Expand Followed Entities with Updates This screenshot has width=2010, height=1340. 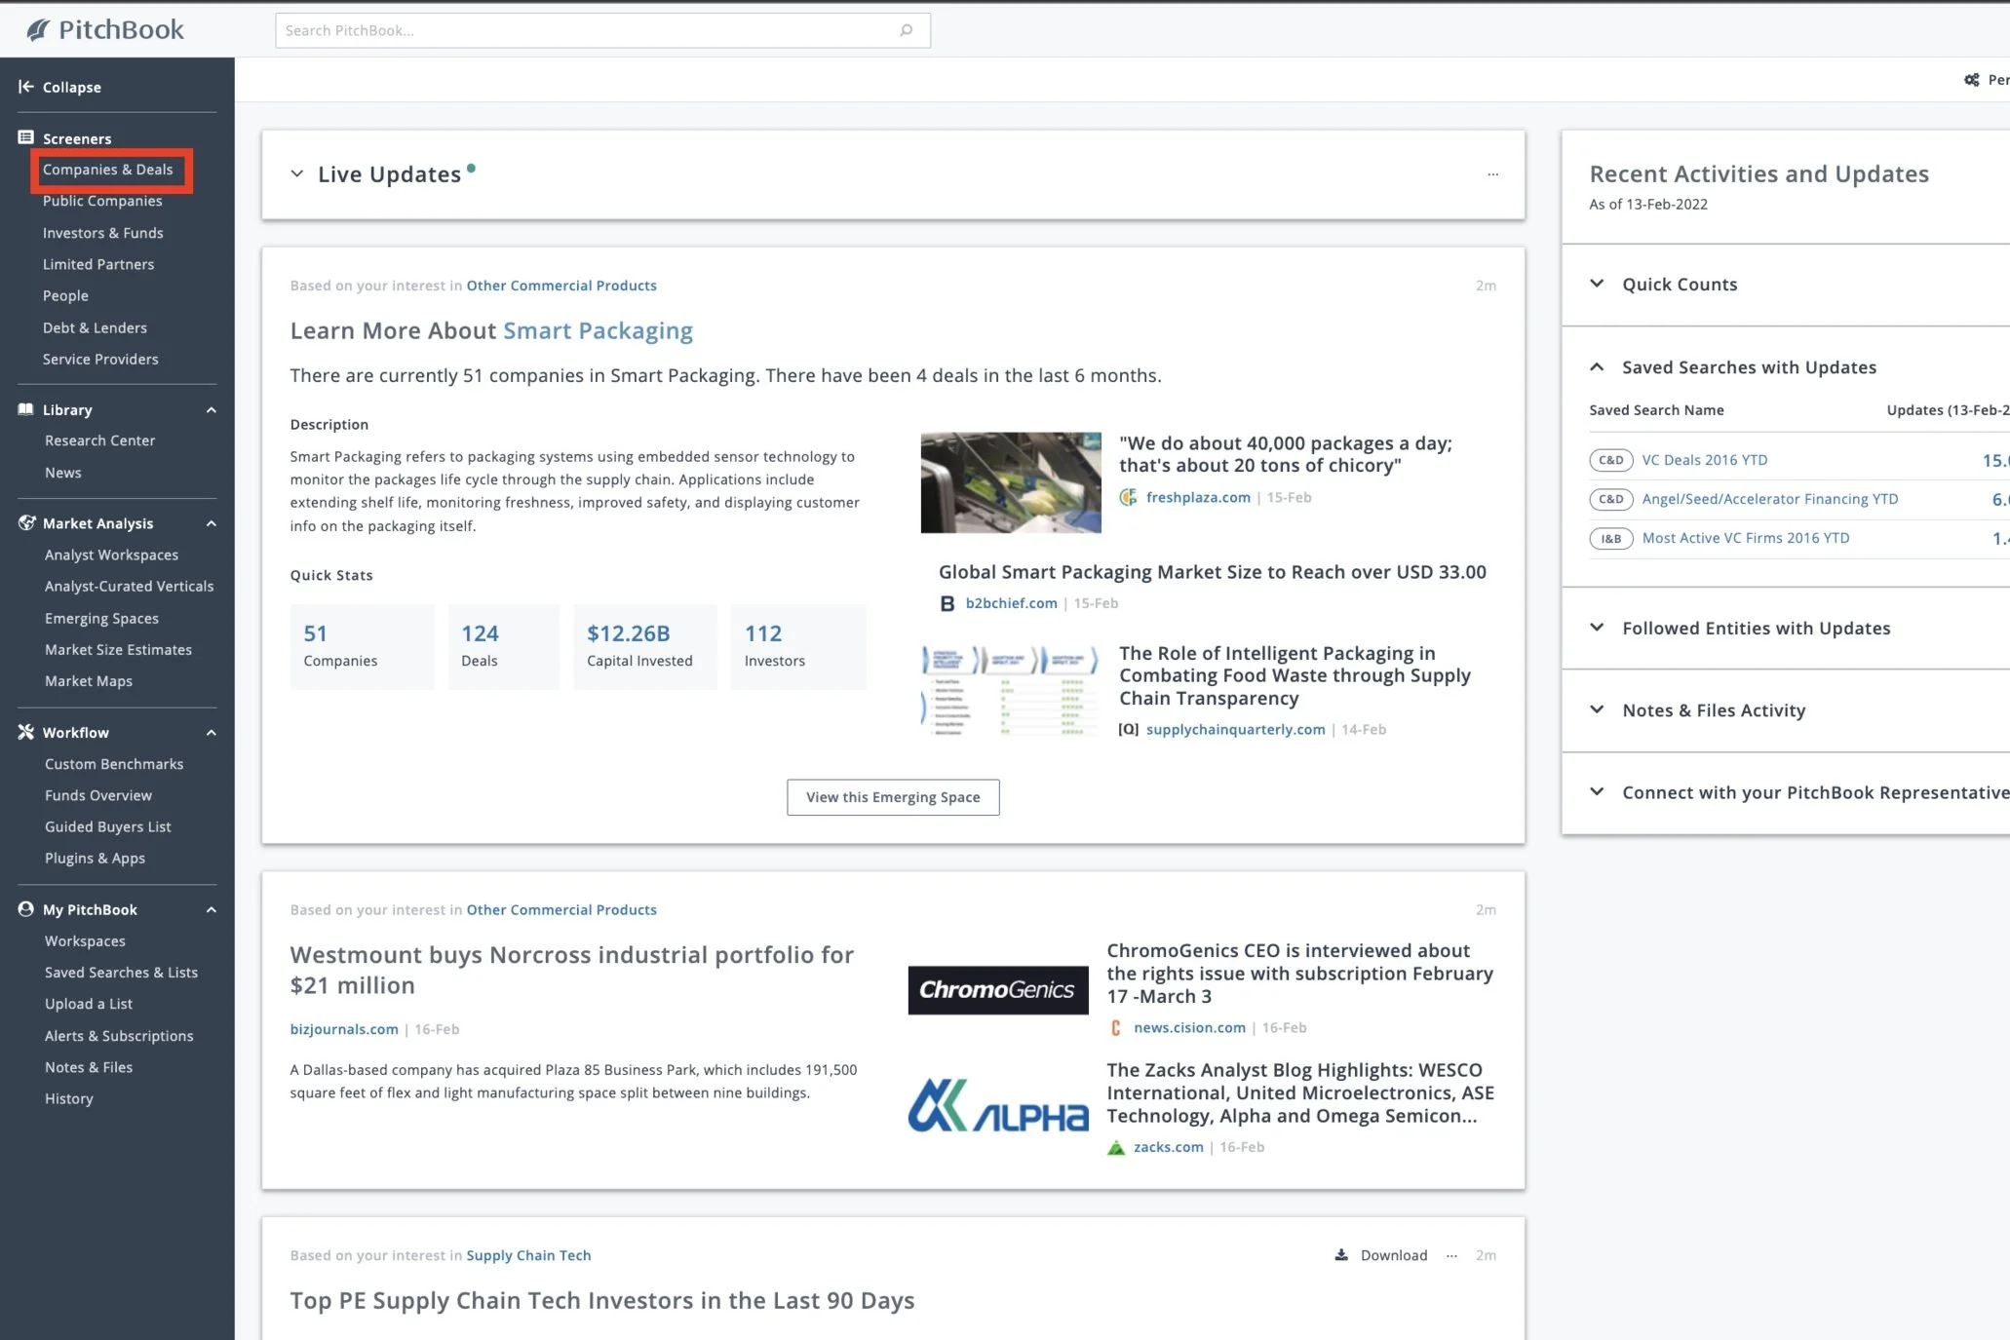[x=1597, y=628]
